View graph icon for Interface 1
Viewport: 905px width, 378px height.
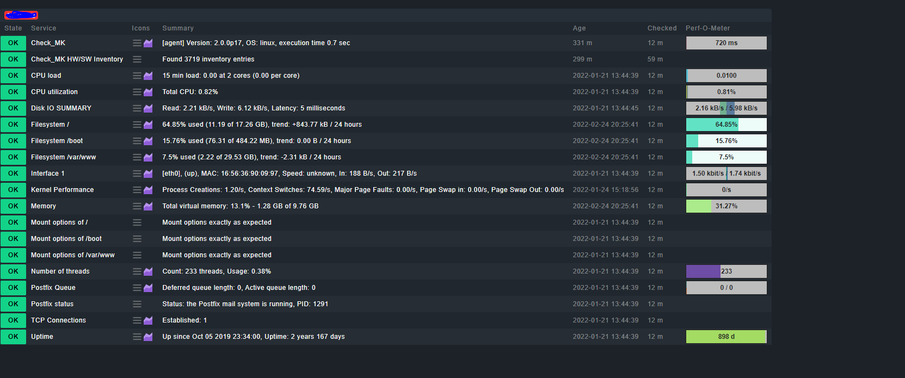pyautogui.click(x=148, y=173)
